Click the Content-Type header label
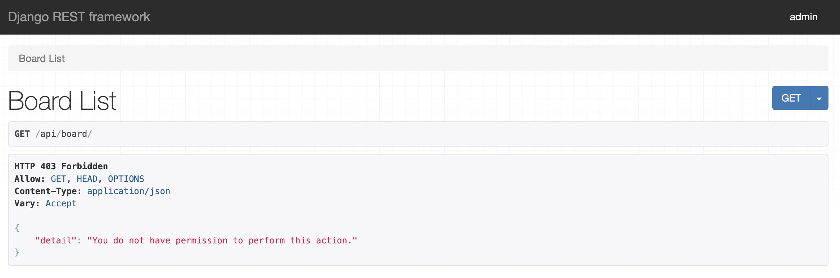840x278 pixels. tap(48, 191)
